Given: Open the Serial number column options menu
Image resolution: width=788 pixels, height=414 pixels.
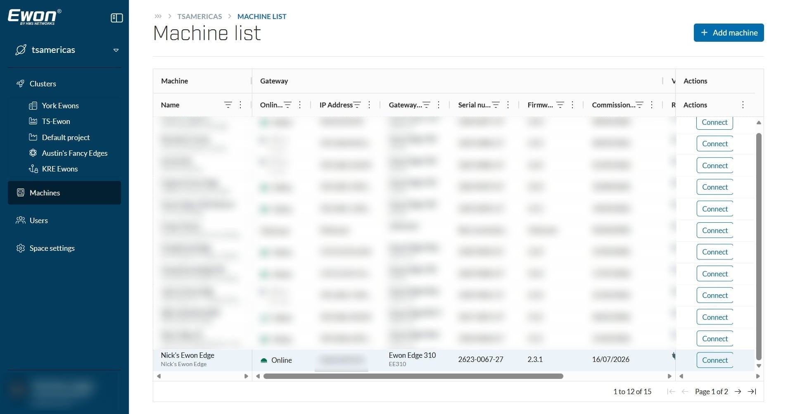Looking at the screenshot, I should tap(508, 105).
